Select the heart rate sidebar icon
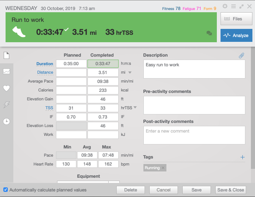 tap(7, 88)
